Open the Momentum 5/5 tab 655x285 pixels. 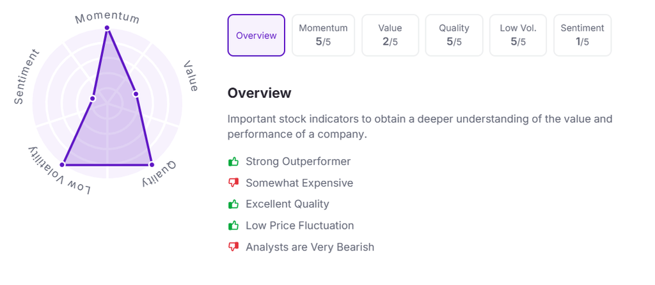[x=323, y=35]
